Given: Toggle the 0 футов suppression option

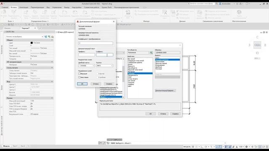Looking at the screenshot, I should tap(97, 74).
